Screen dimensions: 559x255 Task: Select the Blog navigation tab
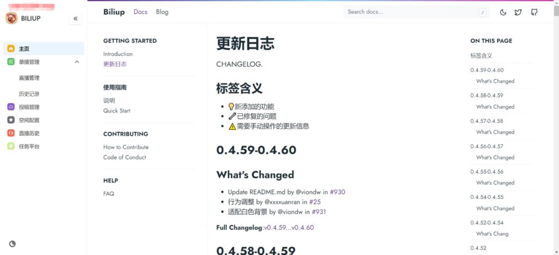(x=162, y=12)
